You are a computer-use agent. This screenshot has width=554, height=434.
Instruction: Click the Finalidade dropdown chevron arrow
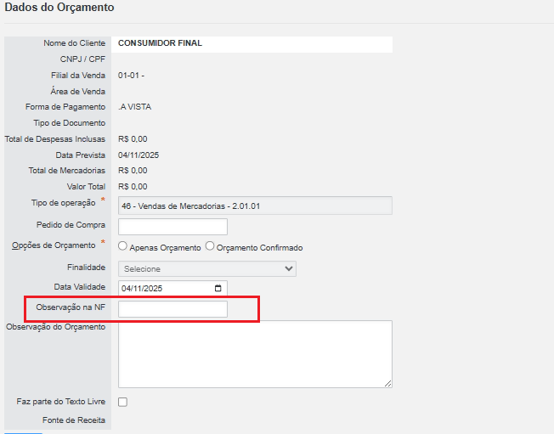pyautogui.click(x=288, y=268)
